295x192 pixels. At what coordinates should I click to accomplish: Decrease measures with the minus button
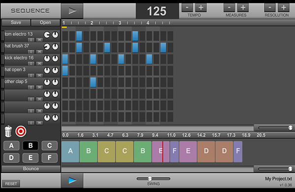(229, 8)
